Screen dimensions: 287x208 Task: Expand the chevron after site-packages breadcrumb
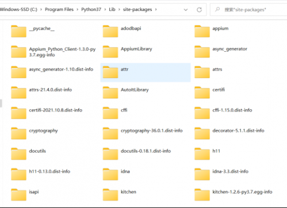[x=156, y=9]
